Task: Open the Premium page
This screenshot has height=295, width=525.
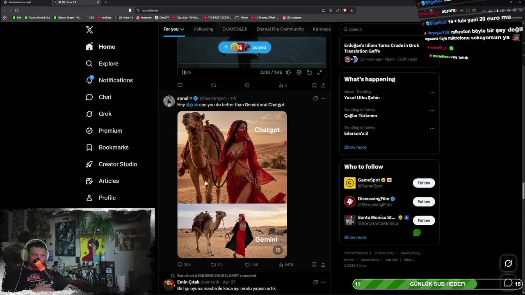Action: [104, 131]
